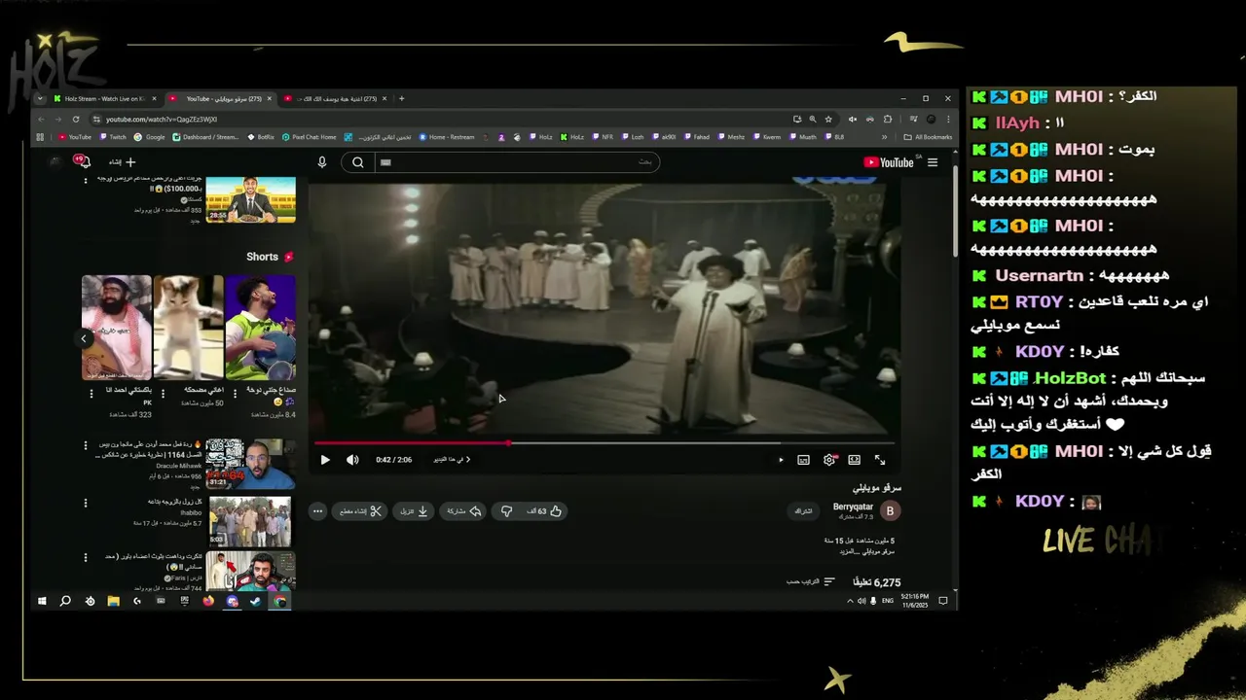Start voice search with the microphone

point(322,162)
